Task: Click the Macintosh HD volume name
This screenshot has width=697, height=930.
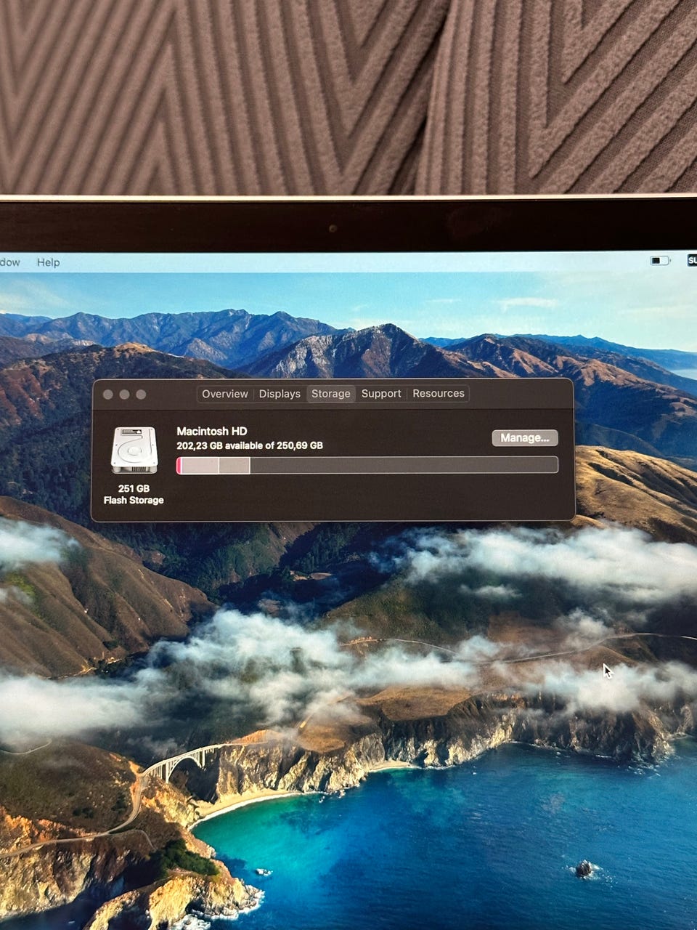Action: (x=212, y=431)
